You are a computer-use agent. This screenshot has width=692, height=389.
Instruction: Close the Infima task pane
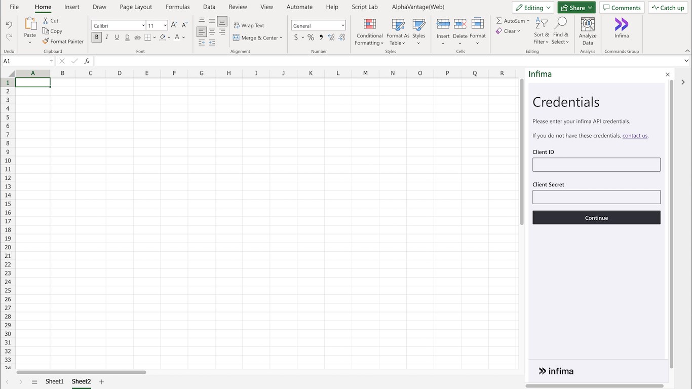pyautogui.click(x=668, y=74)
